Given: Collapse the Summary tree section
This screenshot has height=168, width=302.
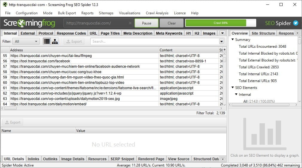Looking at the screenshot, I should pyautogui.click(x=233, y=40).
